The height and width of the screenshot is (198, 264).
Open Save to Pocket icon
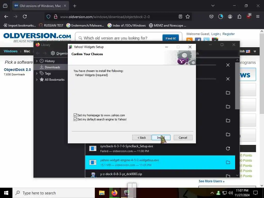pos(211,16)
